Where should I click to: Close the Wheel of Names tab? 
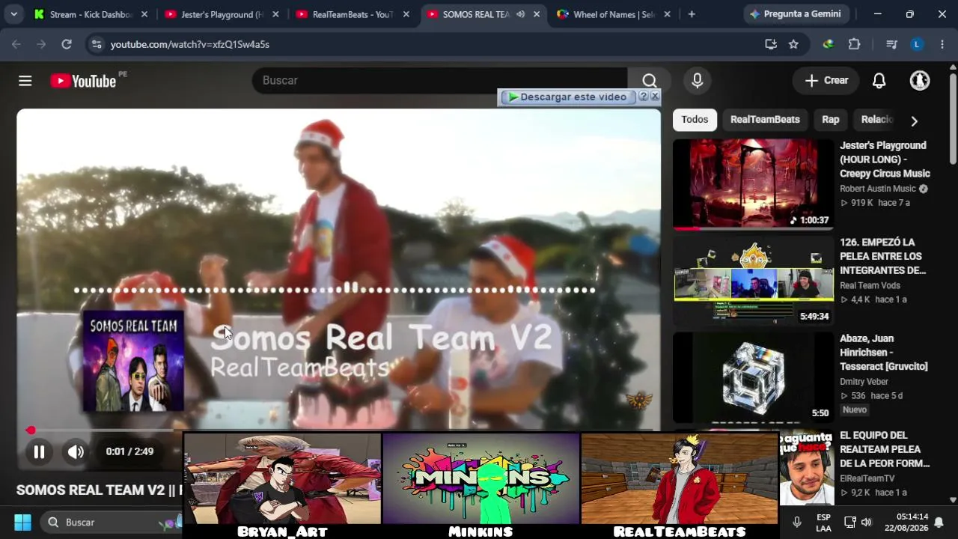pos(667,14)
